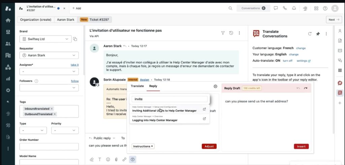The width and height of the screenshot is (345, 165).
Task: Remove the inboundtranslated tag
Action: [52, 109]
